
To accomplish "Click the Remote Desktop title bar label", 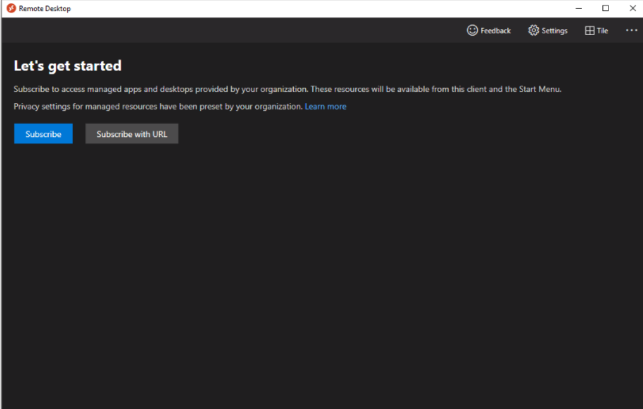I will tap(46, 8).
